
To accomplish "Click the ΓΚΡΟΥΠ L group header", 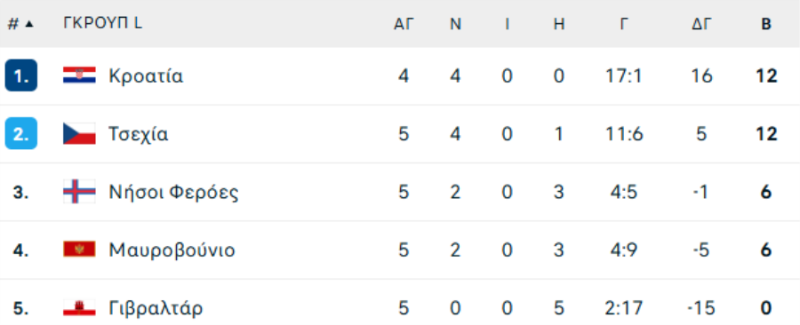I will 102,23.
